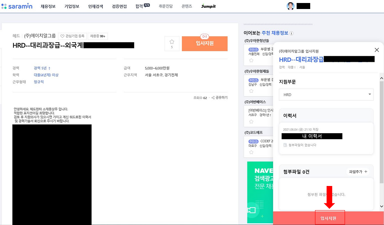Click the 정규직 employment type link
384x225 pixels.
click(39, 82)
